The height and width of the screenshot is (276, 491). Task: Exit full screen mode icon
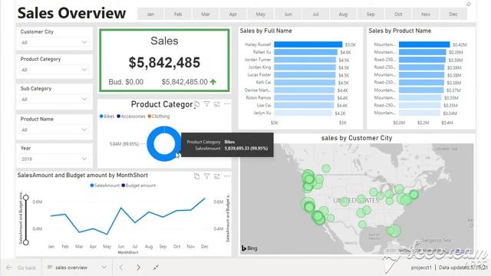pos(156,268)
